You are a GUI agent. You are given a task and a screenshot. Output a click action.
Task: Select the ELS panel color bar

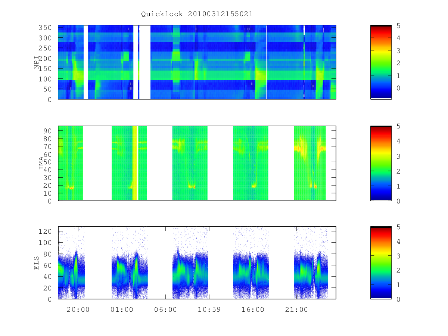pyautogui.click(x=381, y=263)
